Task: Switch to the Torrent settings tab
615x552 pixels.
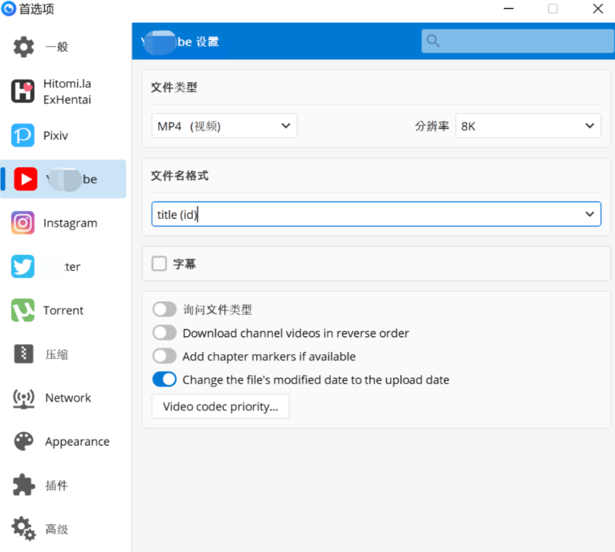Action: click(63, 310)
